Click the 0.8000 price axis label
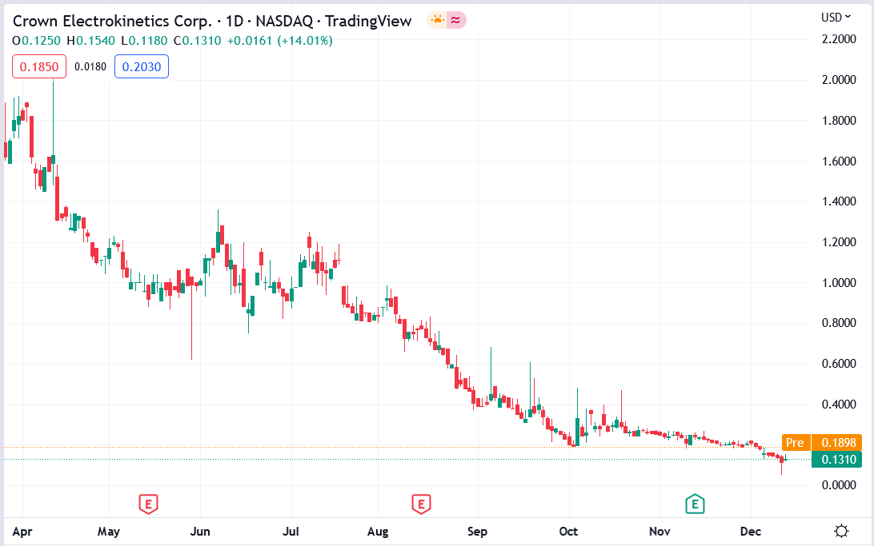The width and height of the screenshot is (874, 546). (839, 323)
